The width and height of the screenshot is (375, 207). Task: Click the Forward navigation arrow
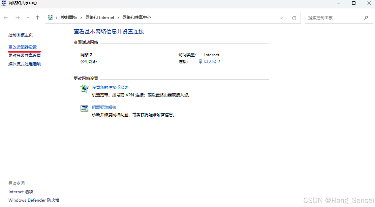tap(18, 18)
